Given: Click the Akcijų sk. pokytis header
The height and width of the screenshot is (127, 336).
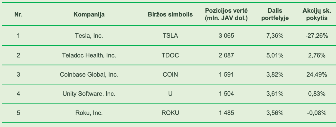Looking at the screenshot, I should click(x=317, y=14).
